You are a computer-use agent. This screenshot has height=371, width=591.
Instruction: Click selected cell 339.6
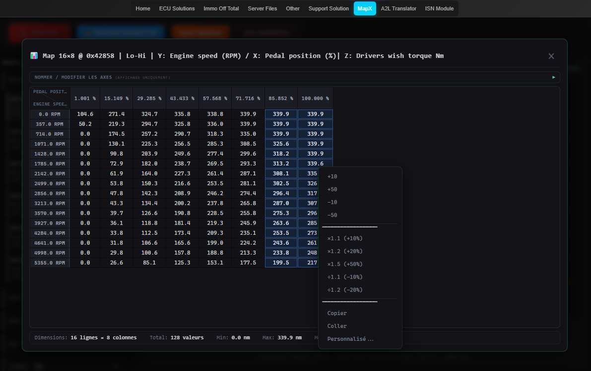tap(315, 163)
